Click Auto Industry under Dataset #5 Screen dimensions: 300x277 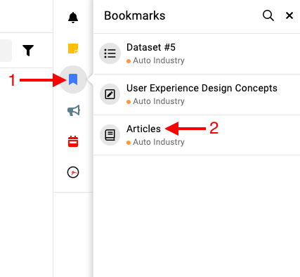pos(159,60)
